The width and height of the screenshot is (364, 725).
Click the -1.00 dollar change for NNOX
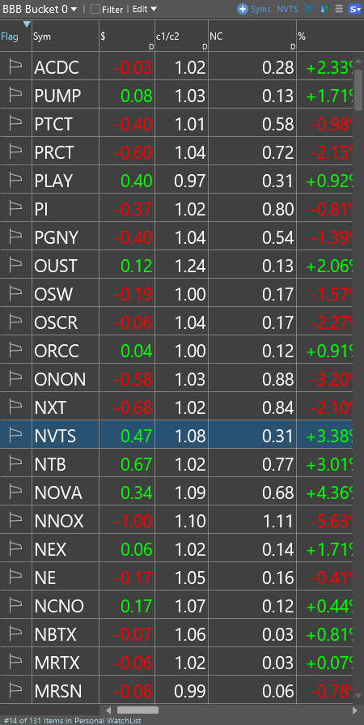click(133, 521)
